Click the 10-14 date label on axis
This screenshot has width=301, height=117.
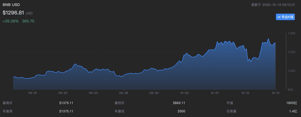(275, 93)
